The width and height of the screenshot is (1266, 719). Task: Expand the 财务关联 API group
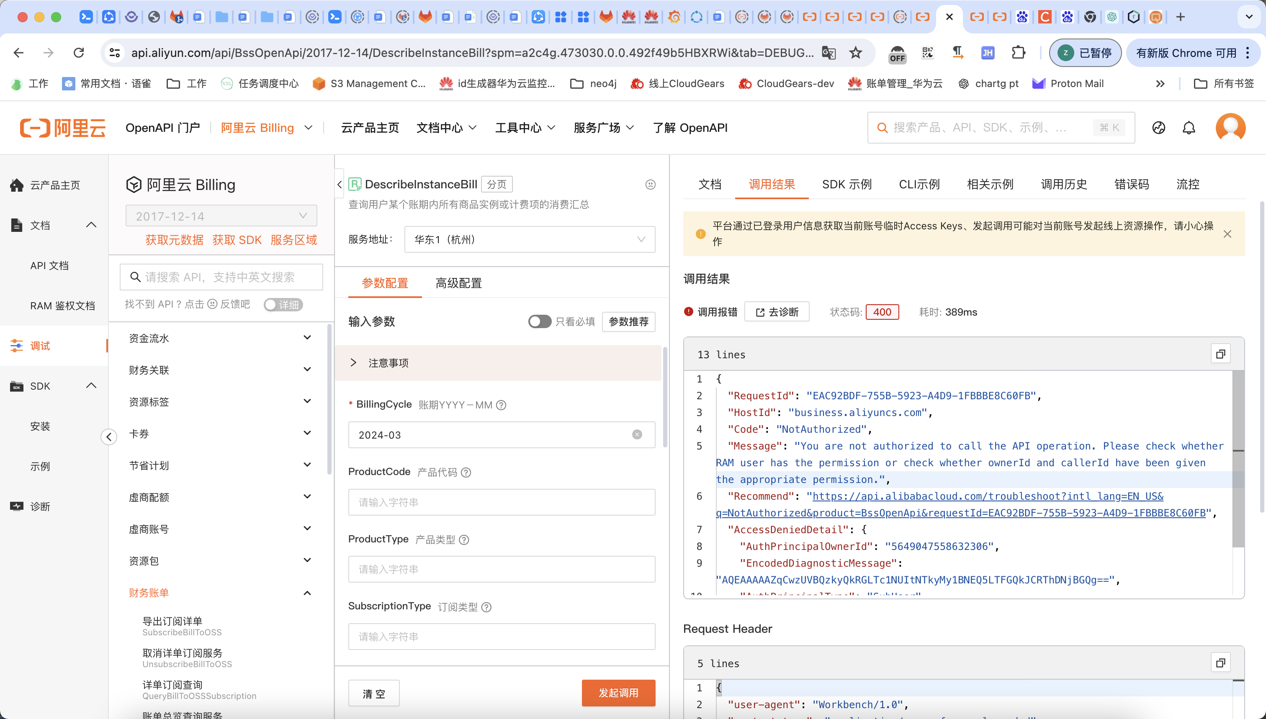220,370
